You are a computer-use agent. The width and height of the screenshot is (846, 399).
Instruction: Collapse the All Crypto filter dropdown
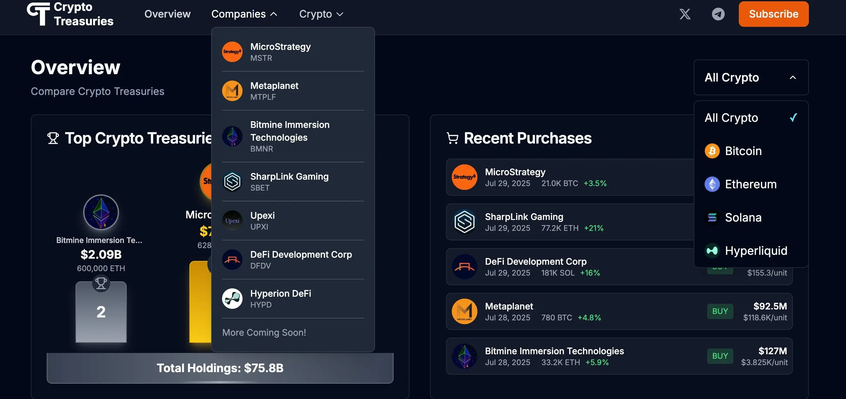[x=751, y=77]
